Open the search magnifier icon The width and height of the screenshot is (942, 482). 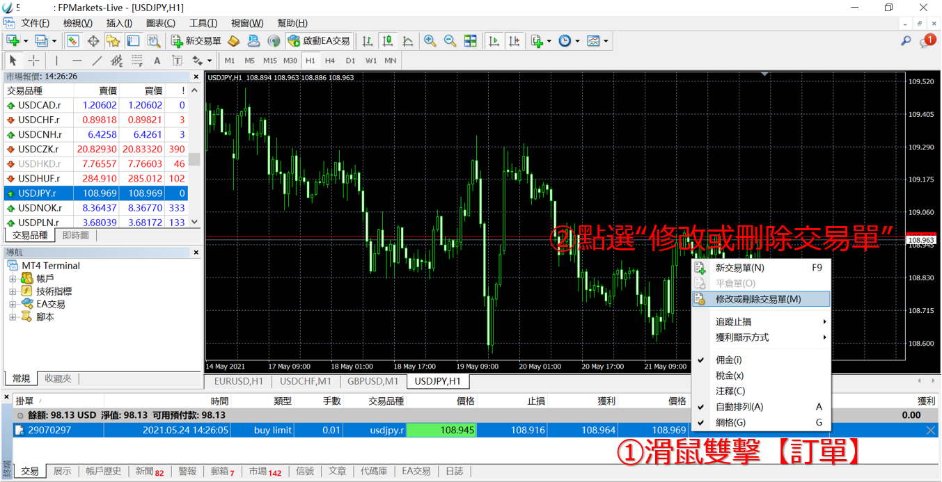(x=906, y=41)
